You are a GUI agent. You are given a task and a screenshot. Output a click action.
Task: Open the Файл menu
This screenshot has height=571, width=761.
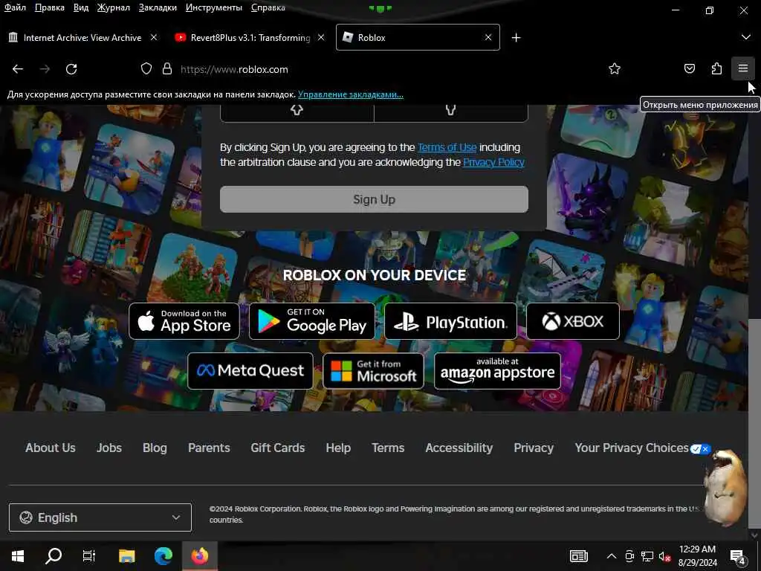coord(15,7)
